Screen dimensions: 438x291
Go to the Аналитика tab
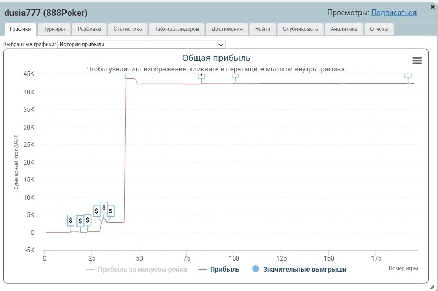(x=344, y=29)
